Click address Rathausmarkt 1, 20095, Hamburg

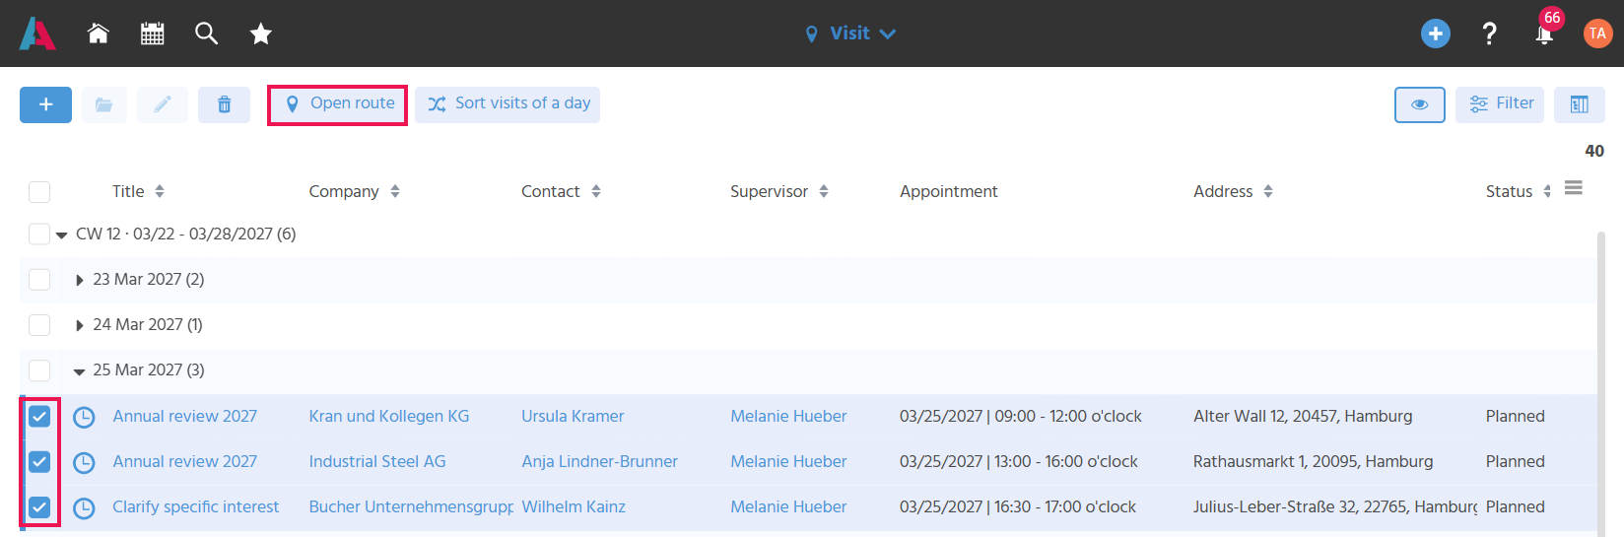pyautogui.click(x=1313, y=461)
